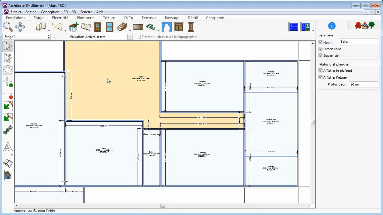
Task: Click the house with green plus icon
Action: pyautogui.click(x=74, y=27)
